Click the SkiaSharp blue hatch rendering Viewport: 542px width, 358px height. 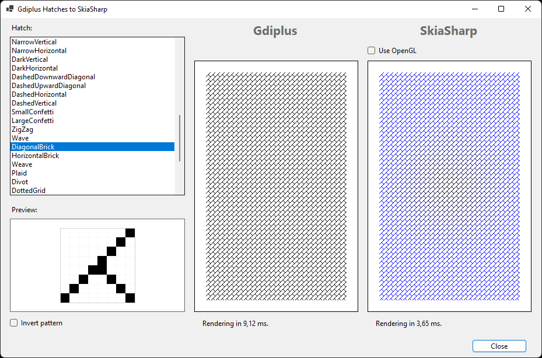click(449, 186)
